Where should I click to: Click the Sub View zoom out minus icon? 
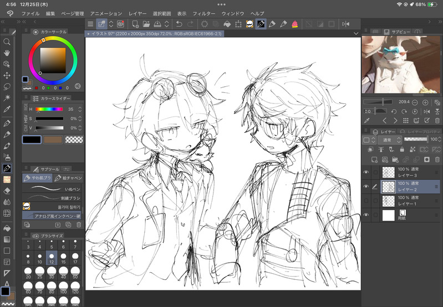click(415, 102)
